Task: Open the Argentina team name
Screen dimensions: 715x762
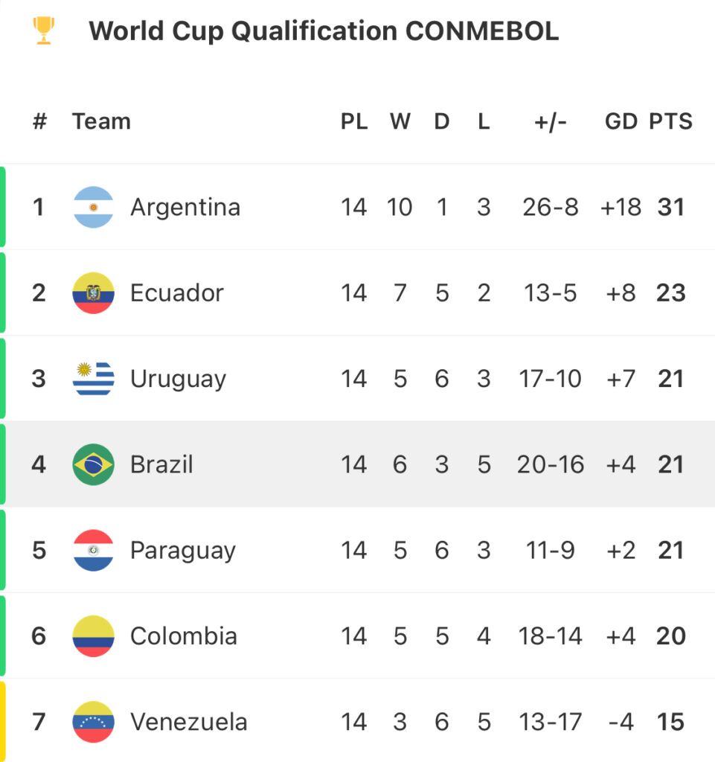Action: pyautogui.click(x=185, y=208)
